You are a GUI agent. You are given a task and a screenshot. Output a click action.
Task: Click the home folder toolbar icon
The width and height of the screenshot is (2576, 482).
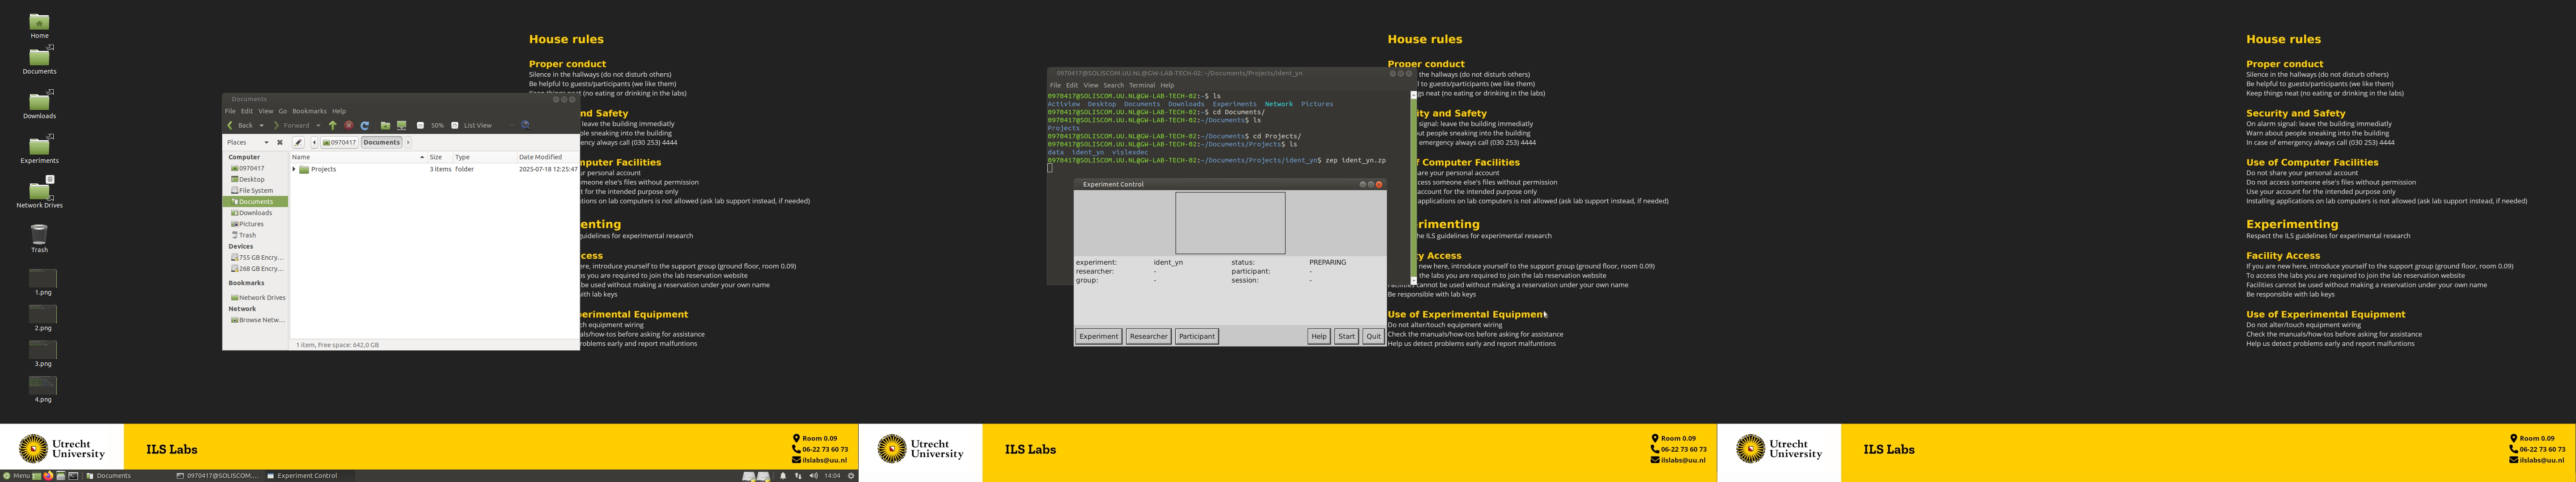pyautogui.click(x=385, y=126)
